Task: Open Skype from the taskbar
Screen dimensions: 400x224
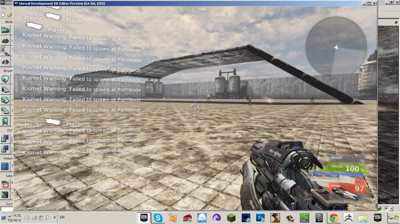Action: [x=158, y=218]
